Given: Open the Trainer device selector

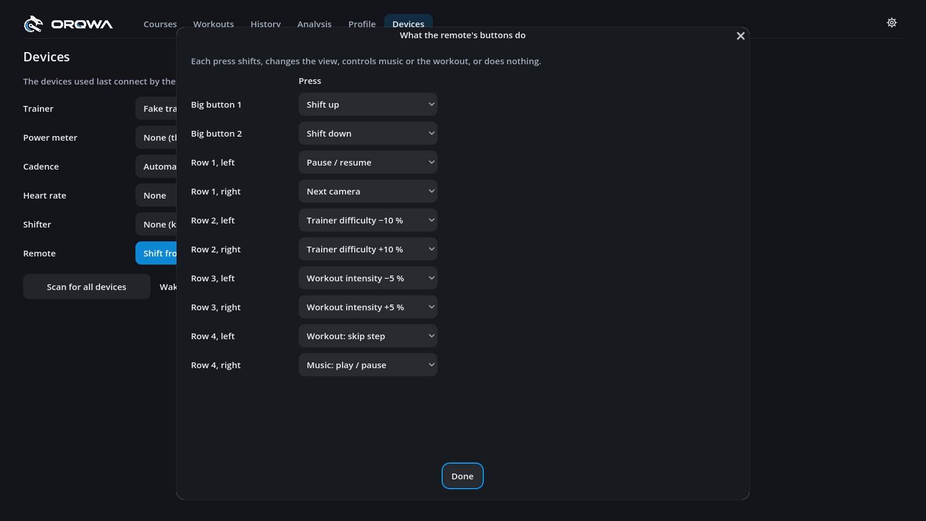Looking at the screenshot, I should coord(156,108).
